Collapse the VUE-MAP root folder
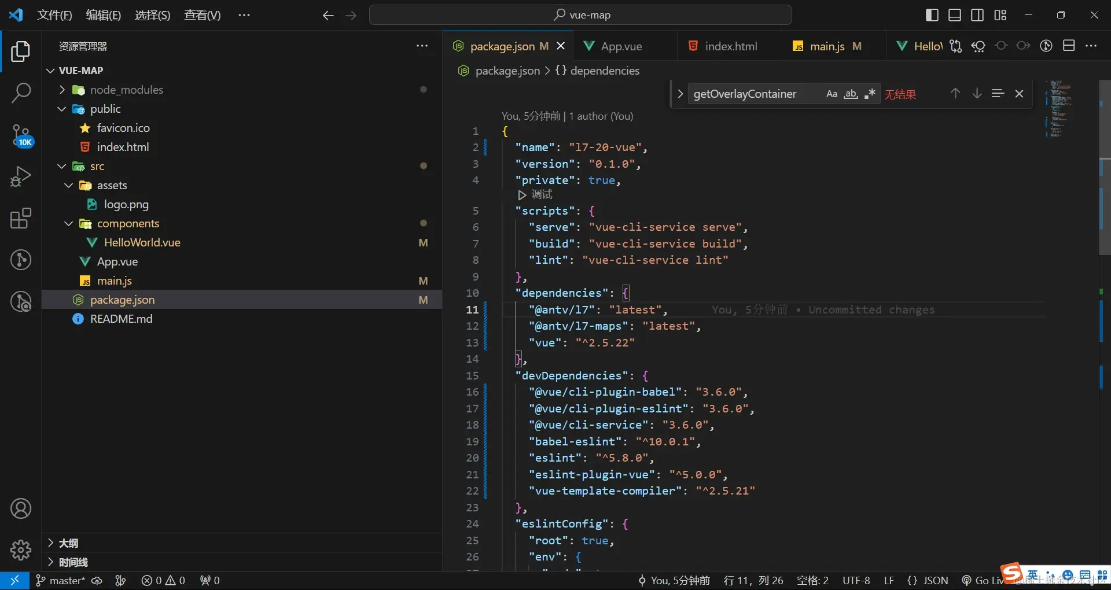 click(50, 71)
